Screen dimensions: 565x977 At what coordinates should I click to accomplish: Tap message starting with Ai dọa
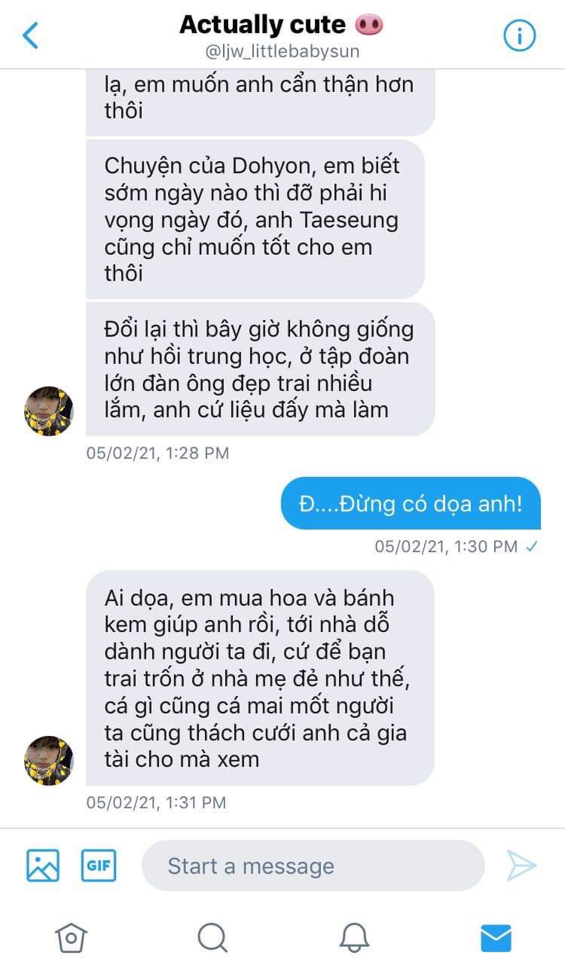[260, 678]
